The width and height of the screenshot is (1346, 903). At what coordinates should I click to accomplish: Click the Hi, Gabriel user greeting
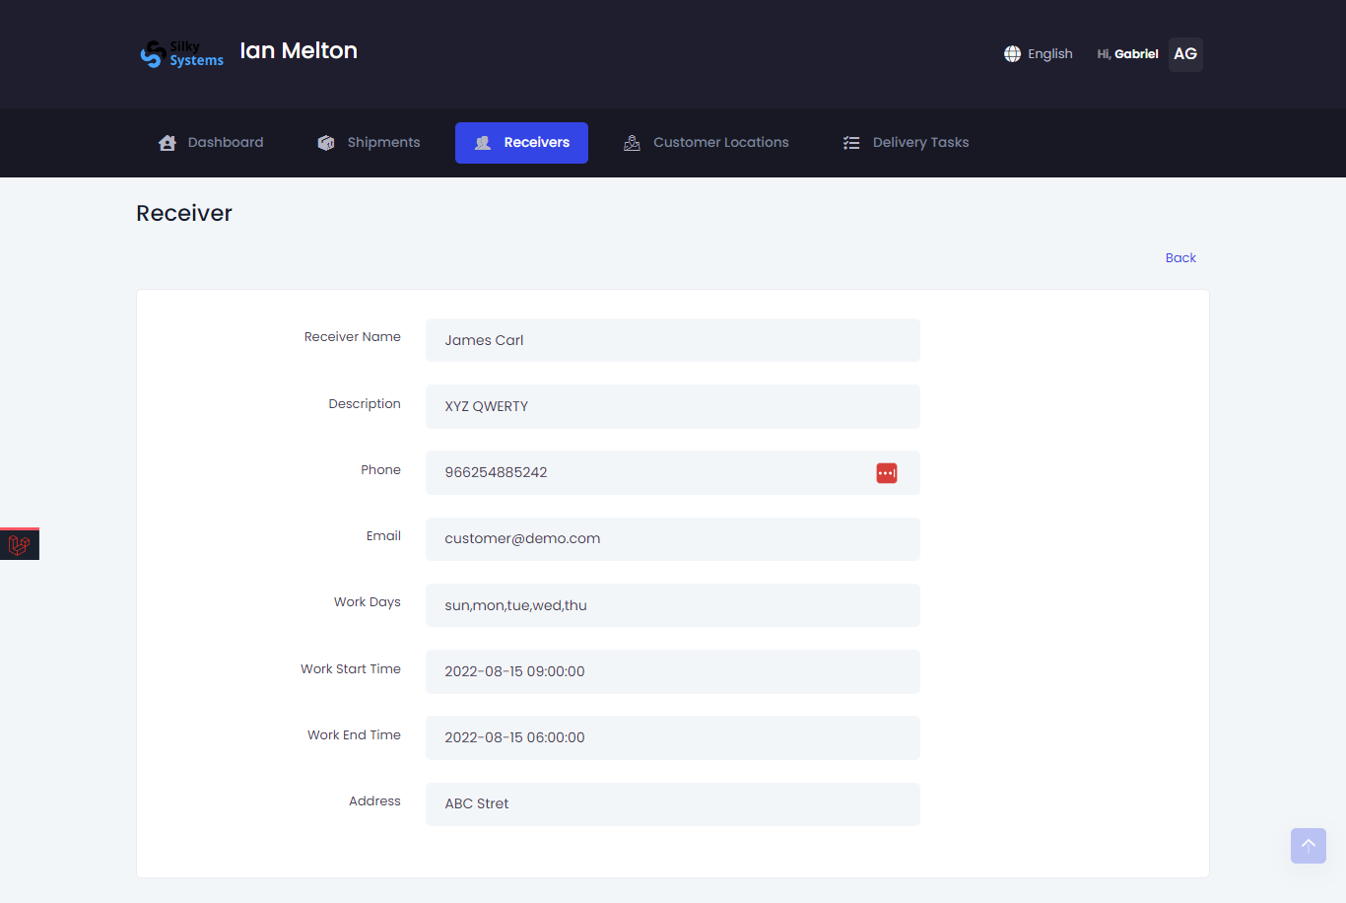pyautogui.click(x=1127, y=54)
